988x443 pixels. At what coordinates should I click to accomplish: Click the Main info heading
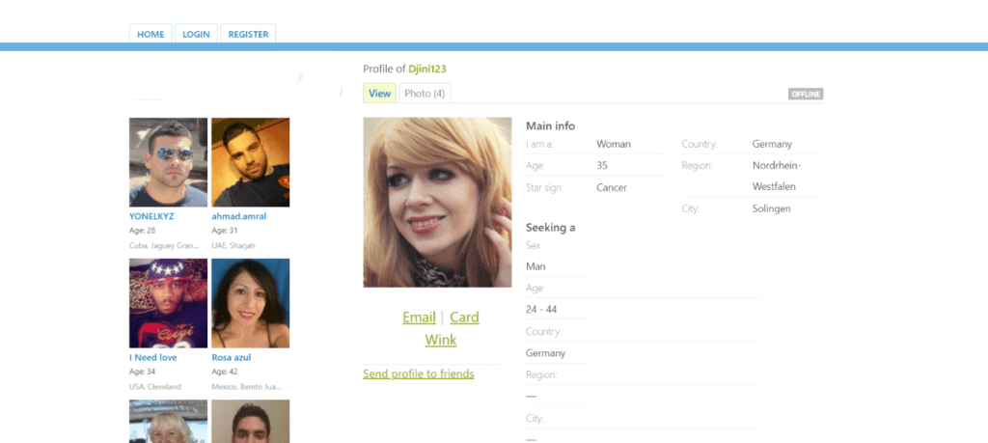pos(551,126)
